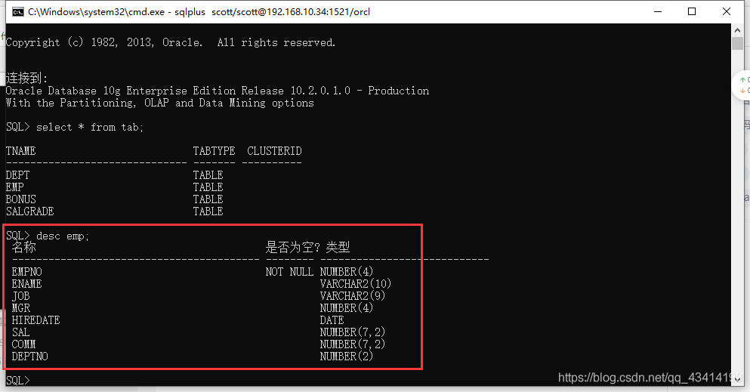Click the MGR column name

[20, 308]
